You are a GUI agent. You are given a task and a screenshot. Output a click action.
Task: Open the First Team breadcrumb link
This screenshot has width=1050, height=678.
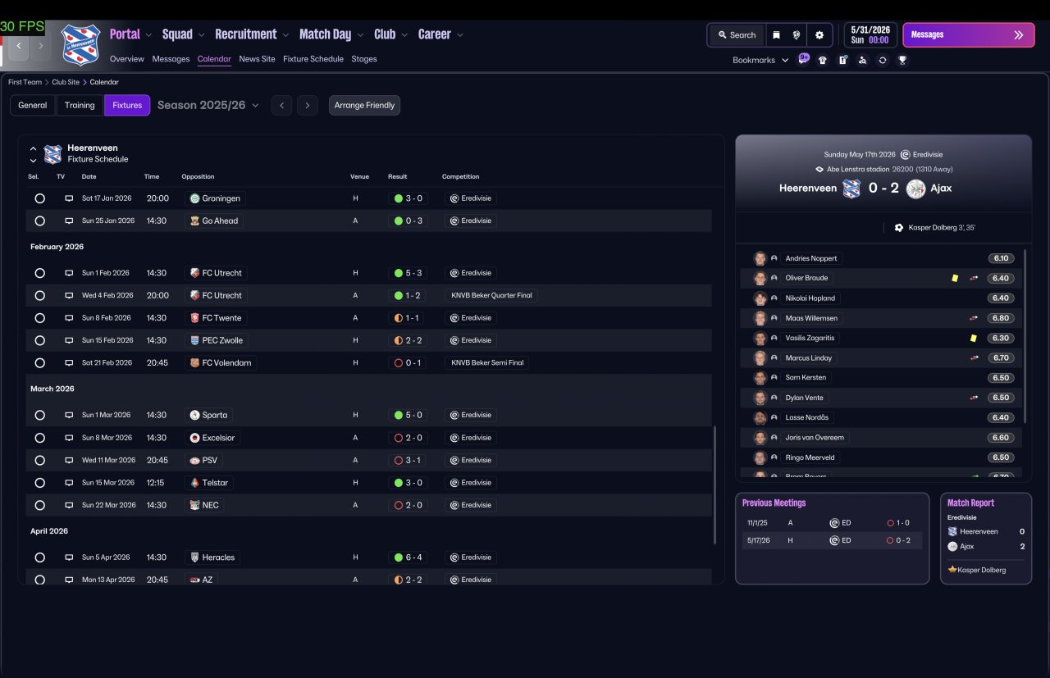[25, 82]
